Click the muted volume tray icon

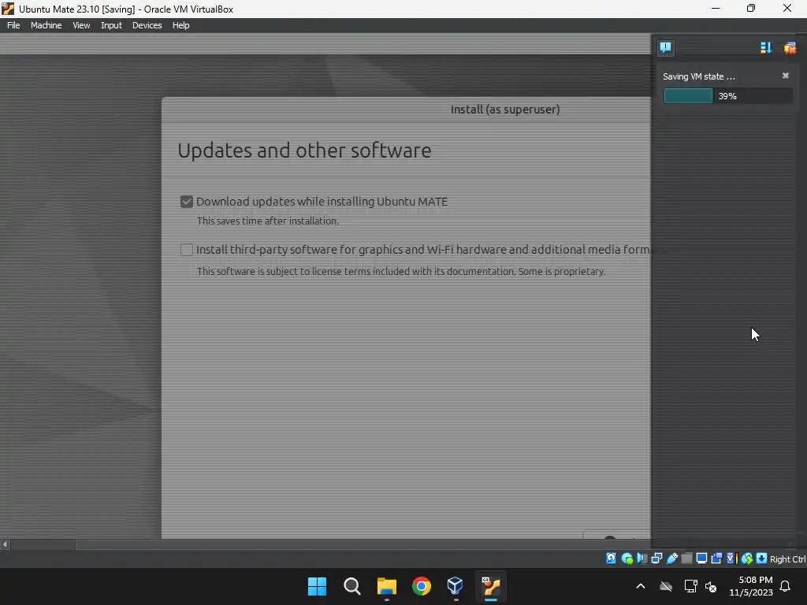[x=712, y=586]
